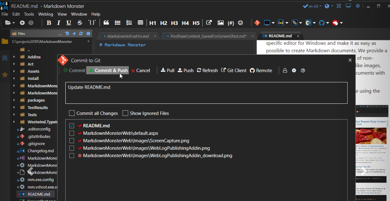Expand the TestResults folder
The height and width of the screenshot is (201, 390).
click(x=14, y=107)
